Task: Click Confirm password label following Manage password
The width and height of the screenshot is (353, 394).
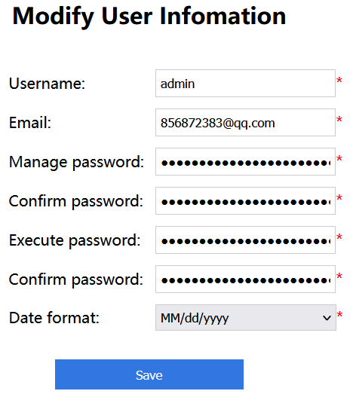Action: pos(76,201)
